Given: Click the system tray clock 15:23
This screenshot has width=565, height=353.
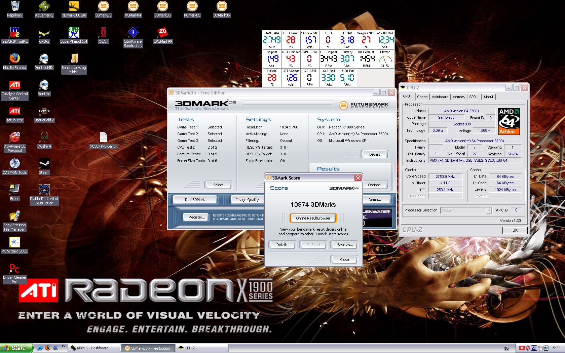Looking at the screenshot, I should point(556,348).
